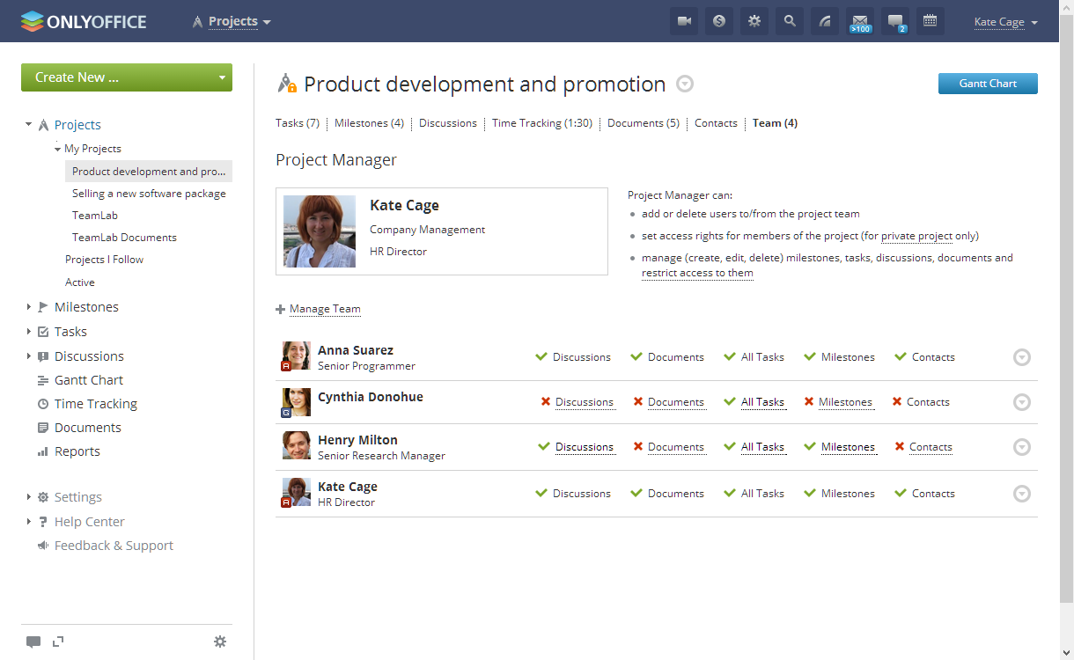Switch to the Time Tracking (1:30) tab
1074x660 pixels.
point(541,123)
